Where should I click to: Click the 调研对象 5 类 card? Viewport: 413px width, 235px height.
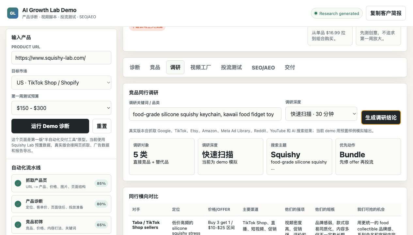pos(162,157)
